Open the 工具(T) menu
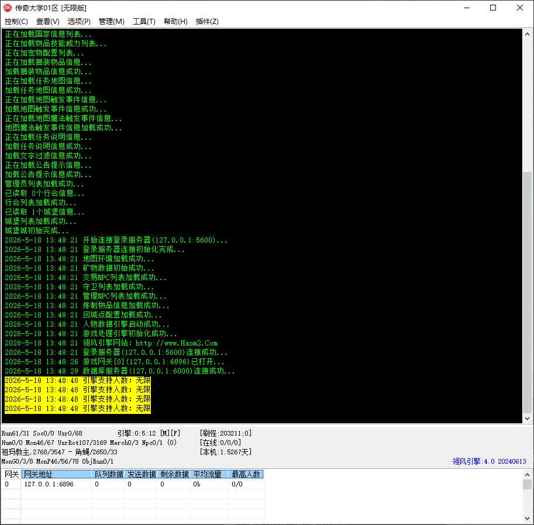Viewport: 534px width, 525px height. coord(144,22)
